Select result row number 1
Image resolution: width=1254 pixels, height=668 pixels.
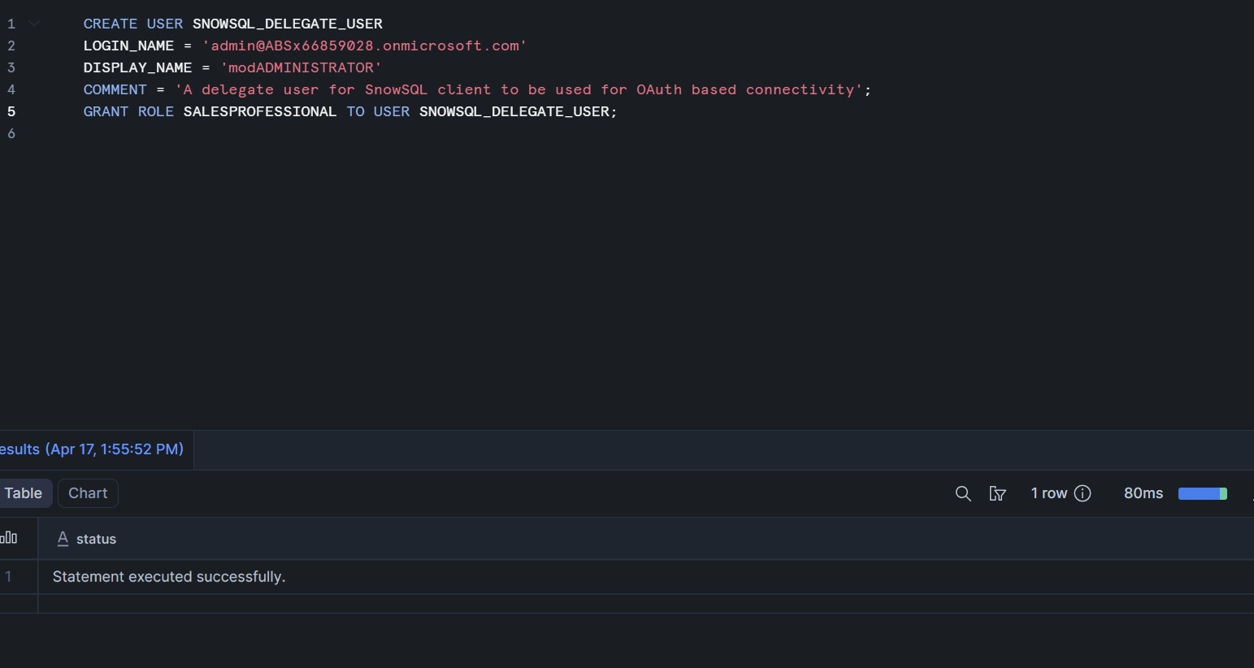click(x=8, y=577)
